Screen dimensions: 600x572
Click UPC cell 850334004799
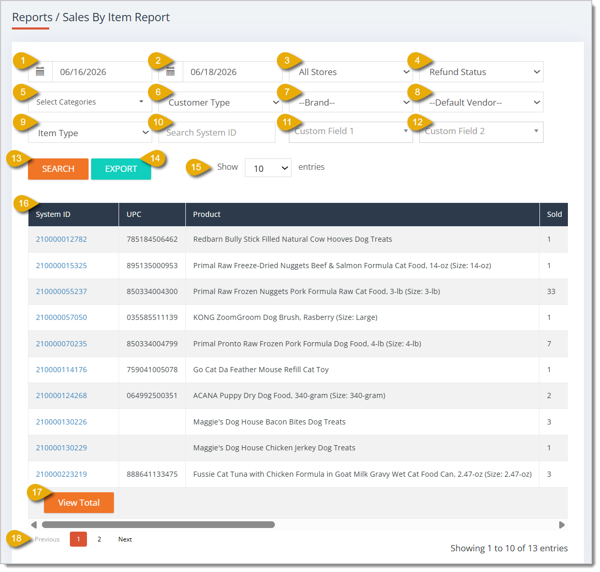click(x=152, y=344)
